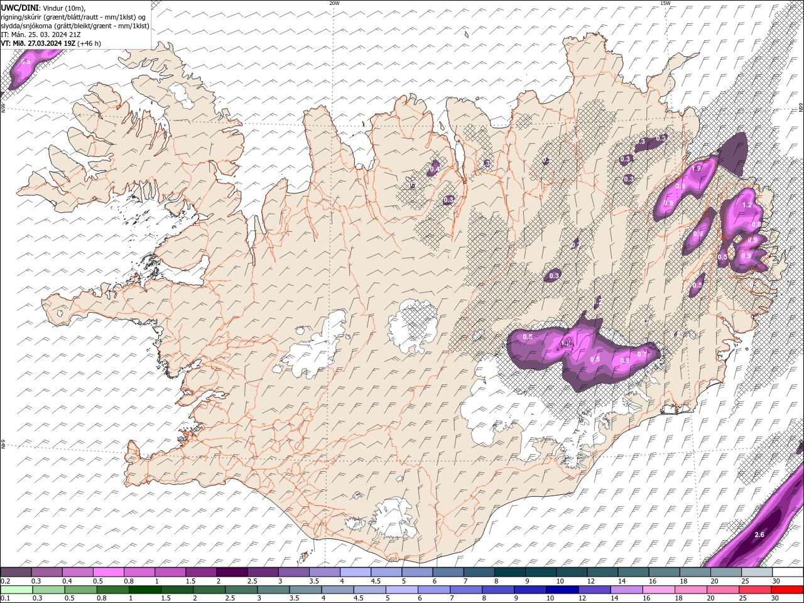
Task: Pick the red swatch labeled 30 in lower legend
Action: coord(788,590)
